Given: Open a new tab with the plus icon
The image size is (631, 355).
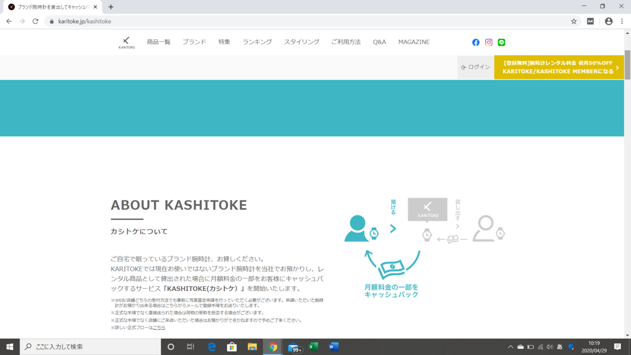Looking at the screenshot, I should (110, 7).
